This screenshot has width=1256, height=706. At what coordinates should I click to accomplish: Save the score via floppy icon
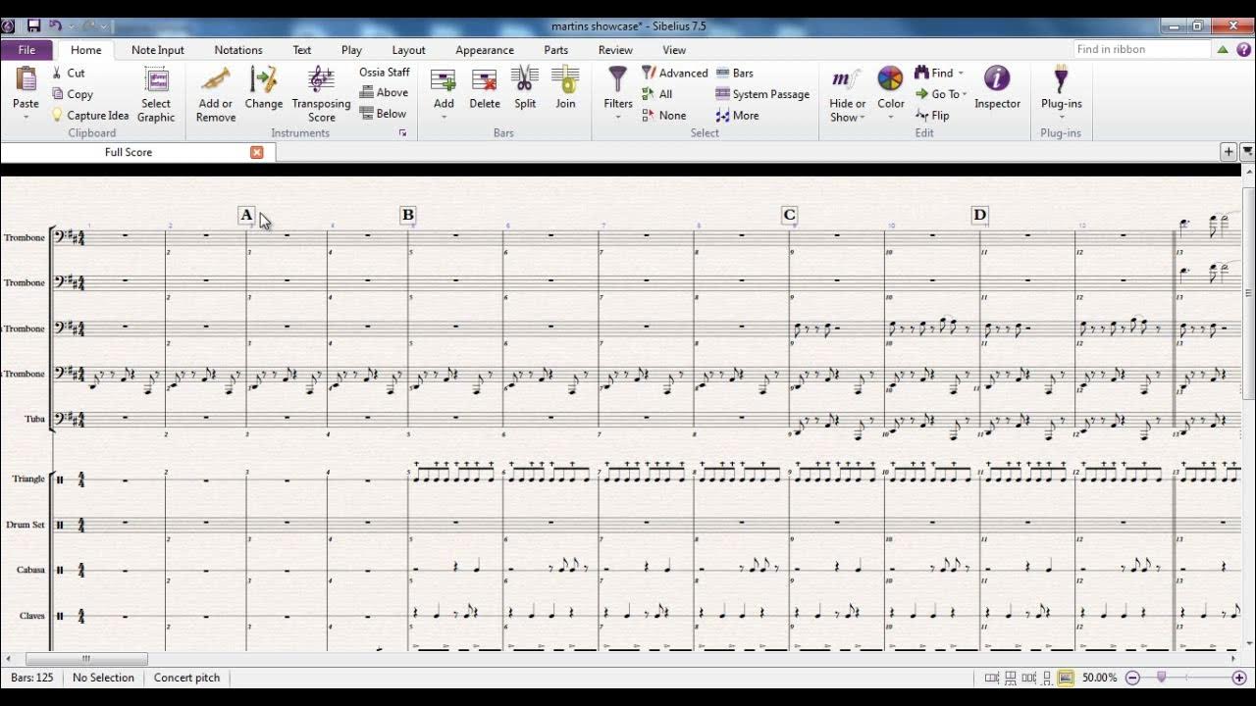click(x=33, y=25)
